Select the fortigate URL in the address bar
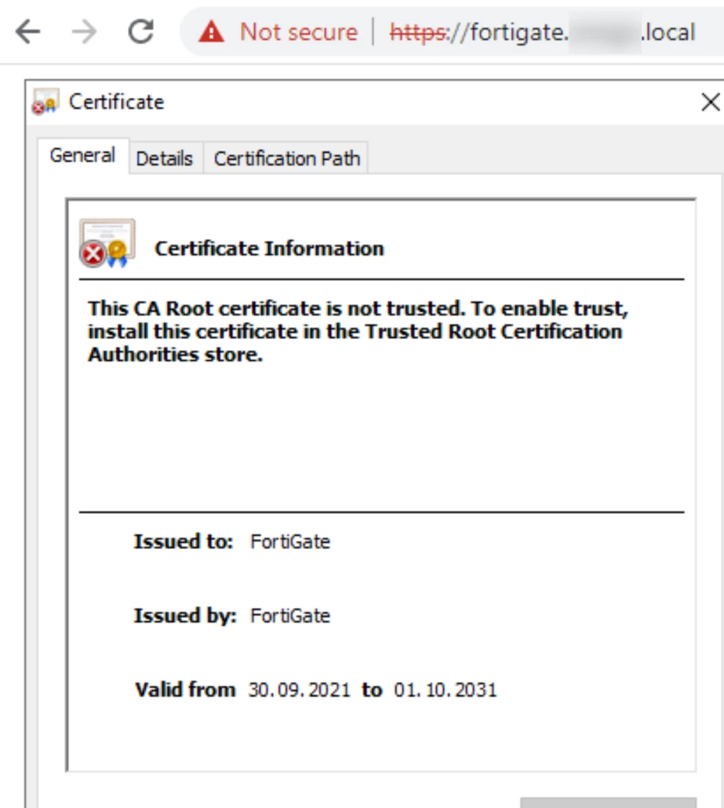The height and width of the screenshot is (808, 724). [x=542, y=32]
